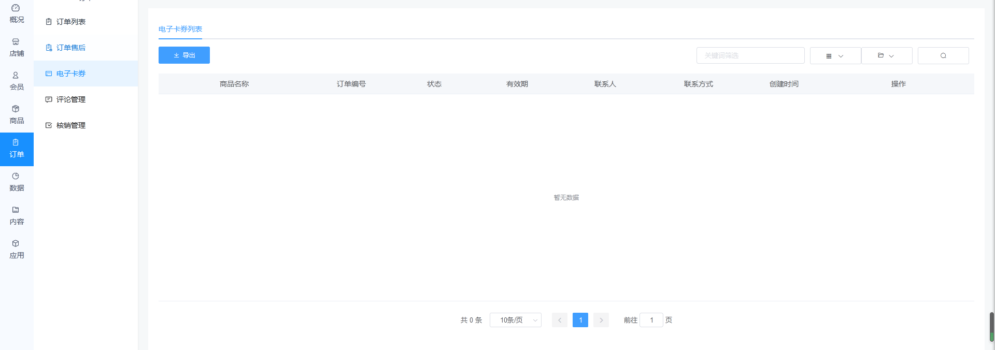The height and width of the screenshot is (350, 995).
Task: Open the grid columns dropdown
Action: pos(835,55)
